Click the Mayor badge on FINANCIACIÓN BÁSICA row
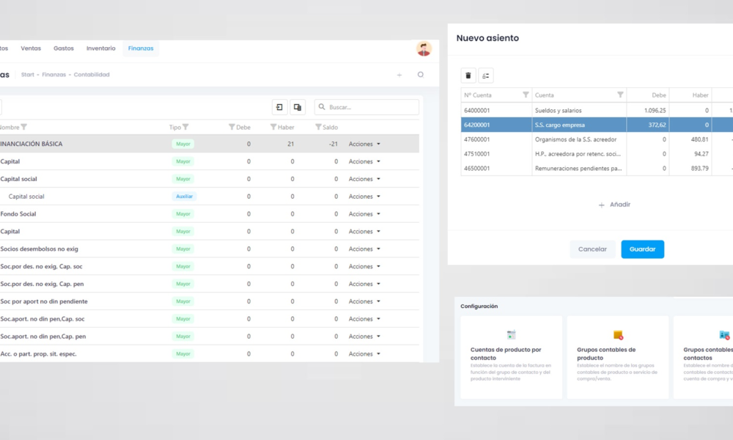Screen dimensions: 733x440 tap(183, 144)
